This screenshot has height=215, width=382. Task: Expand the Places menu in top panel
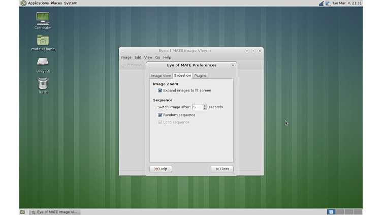coord(56,3)
